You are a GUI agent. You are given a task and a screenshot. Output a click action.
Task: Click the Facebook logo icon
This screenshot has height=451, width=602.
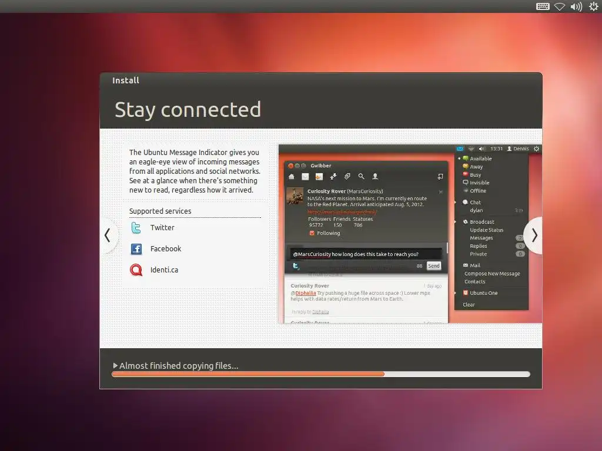coord(136,249)
